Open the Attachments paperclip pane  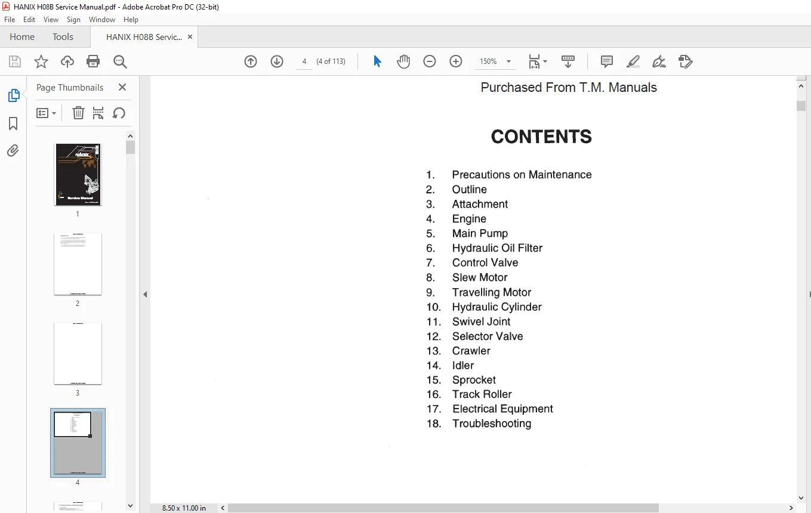tap(13, 151)
